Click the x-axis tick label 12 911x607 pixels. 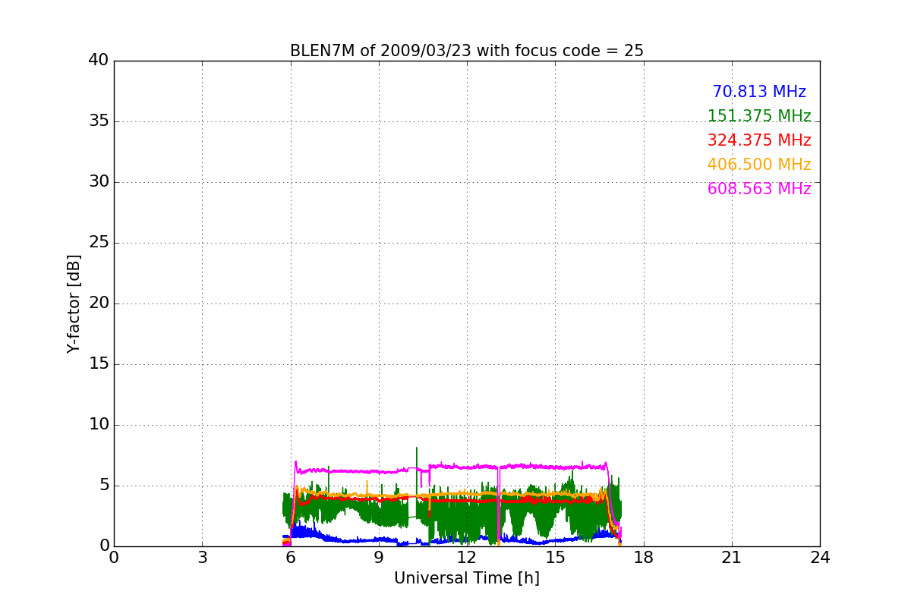pyautogui.click(x=467, y=558)
